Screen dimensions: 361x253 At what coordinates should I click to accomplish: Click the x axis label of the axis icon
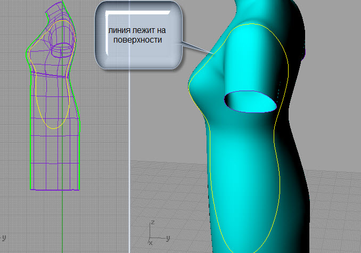[150, 243]
